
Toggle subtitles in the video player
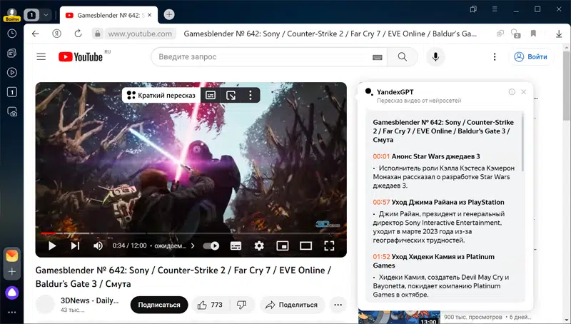coord(236,245)
